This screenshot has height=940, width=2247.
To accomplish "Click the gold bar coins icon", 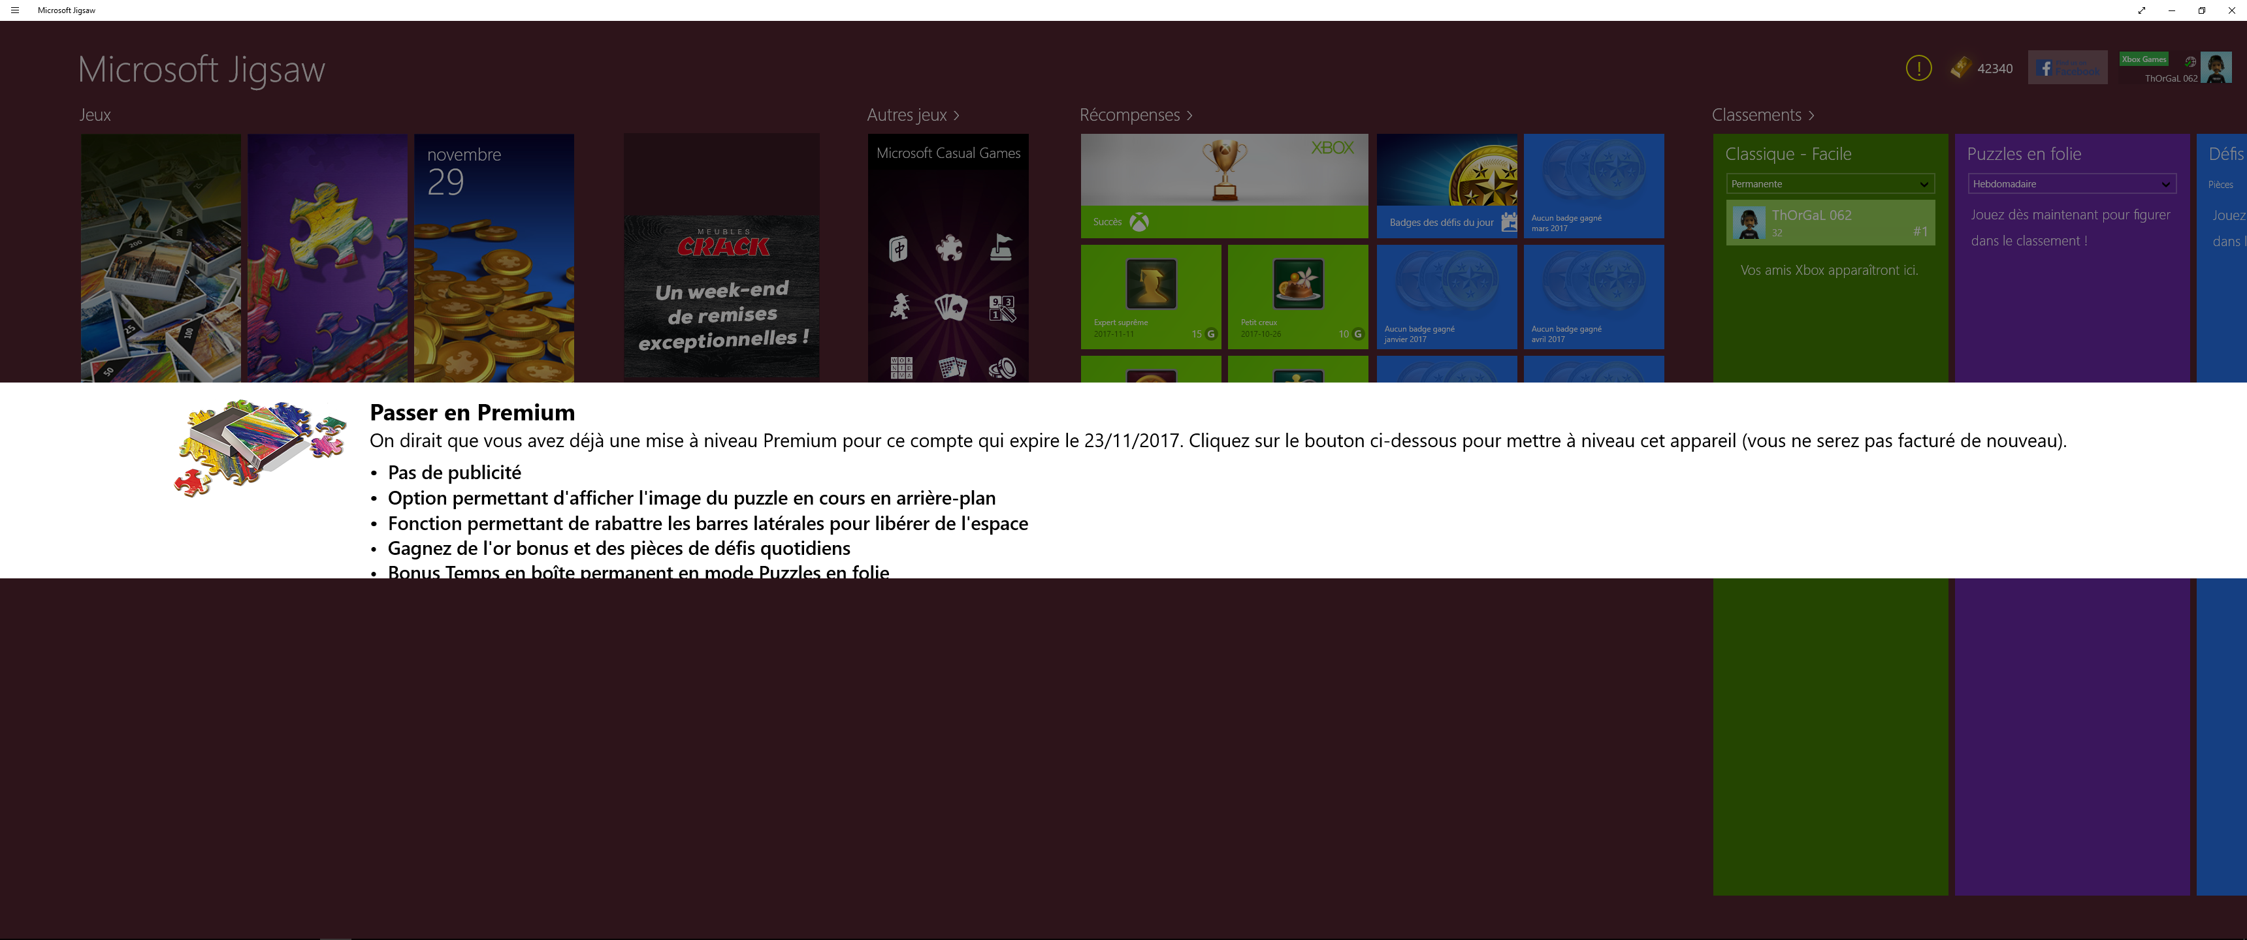I will (x=1960, y=68).
